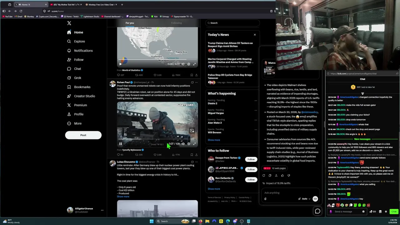
Task: Attach a file in Grok input
Action: [x=265, y=199]
